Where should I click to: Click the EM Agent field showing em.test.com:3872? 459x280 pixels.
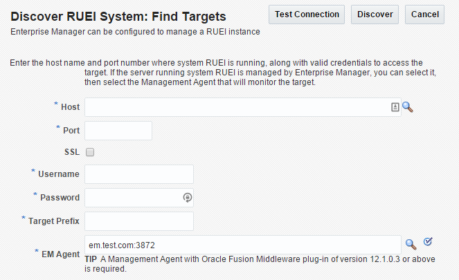[243, 245]
